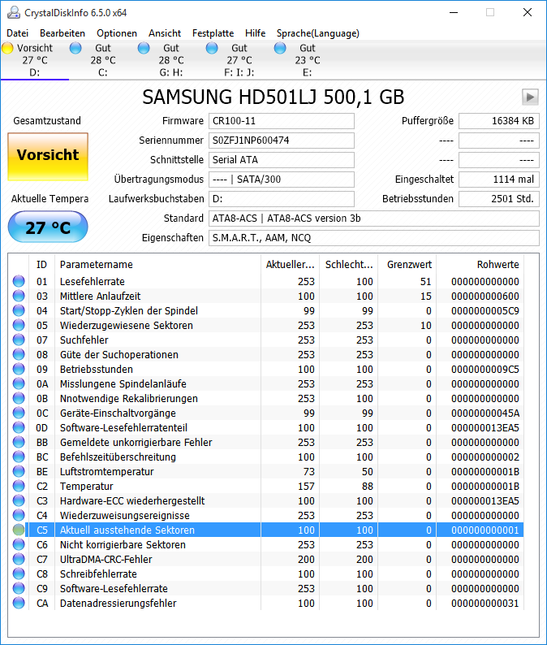Open the Optionen menu
Viewport: 547px width, 645px height.
tap(117, 33)
